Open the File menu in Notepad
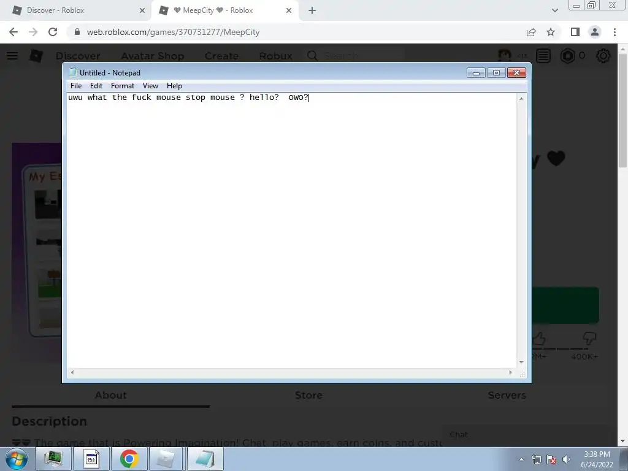The width and height of the screenshot is (628, 471). pos(75,86)
